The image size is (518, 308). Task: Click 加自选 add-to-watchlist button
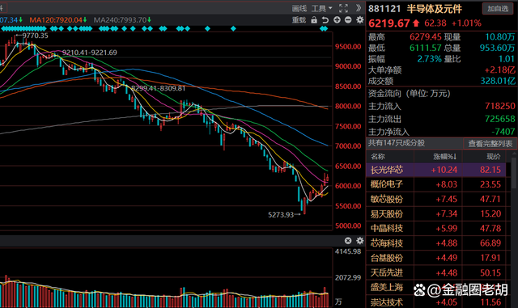click(498, 9)
